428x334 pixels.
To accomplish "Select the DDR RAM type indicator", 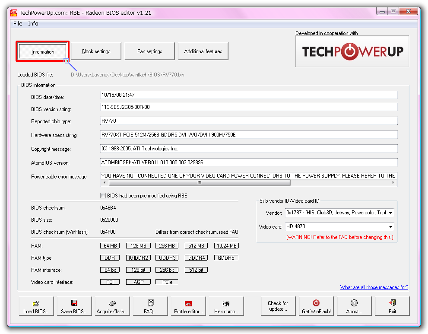I will pyautogui.click(x=110, y=258).
